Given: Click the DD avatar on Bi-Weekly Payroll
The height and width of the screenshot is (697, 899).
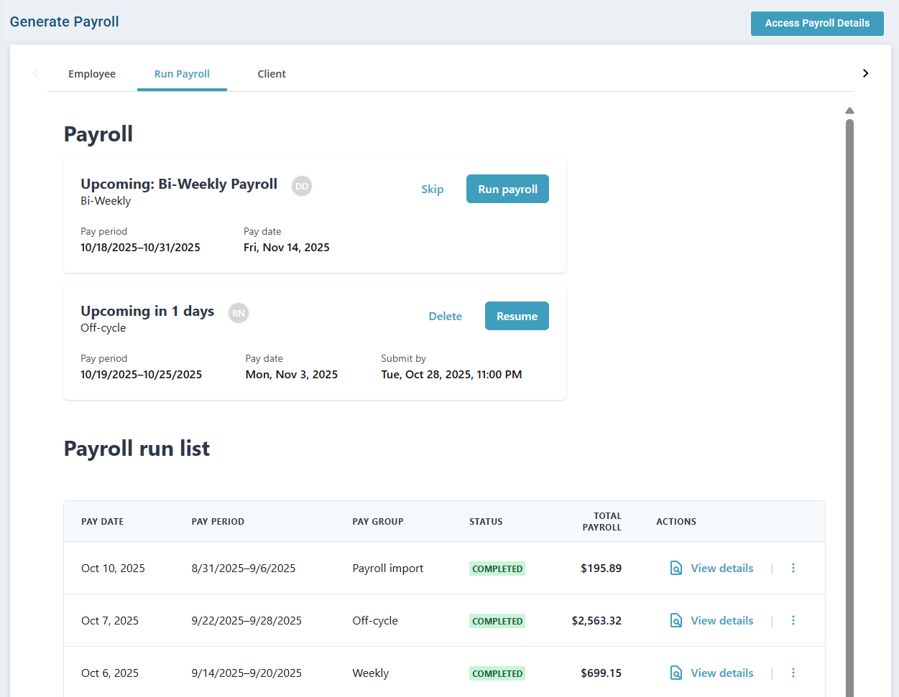Looking at the screenshot, I should pos(302,186).
